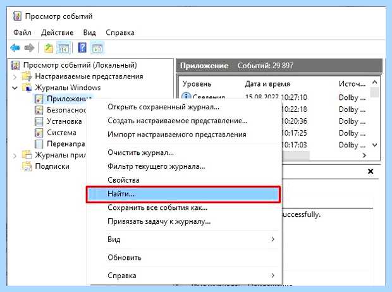This screenshot has height=292, width=392.
Task: Sort by Источ... column header
Action: click(x=352, y=84)
